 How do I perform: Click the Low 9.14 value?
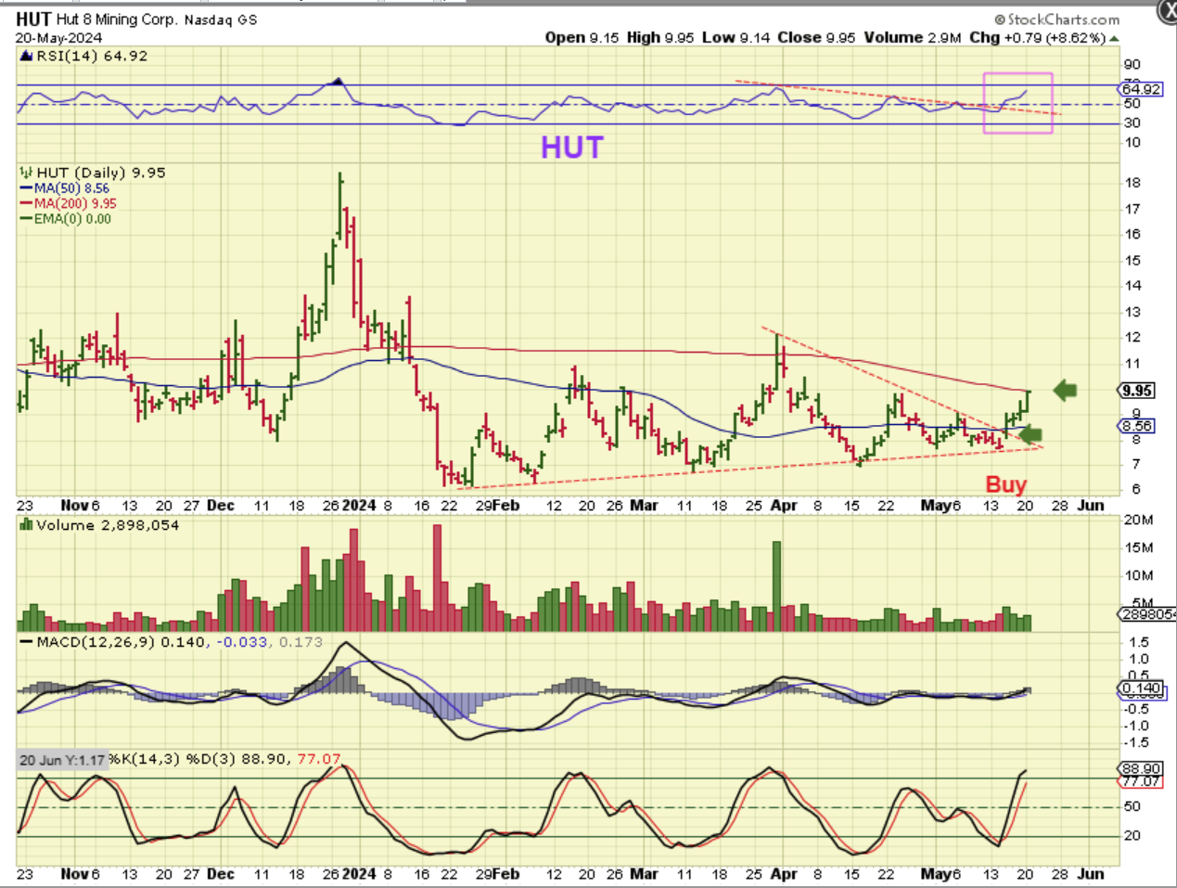pos(736,38)
